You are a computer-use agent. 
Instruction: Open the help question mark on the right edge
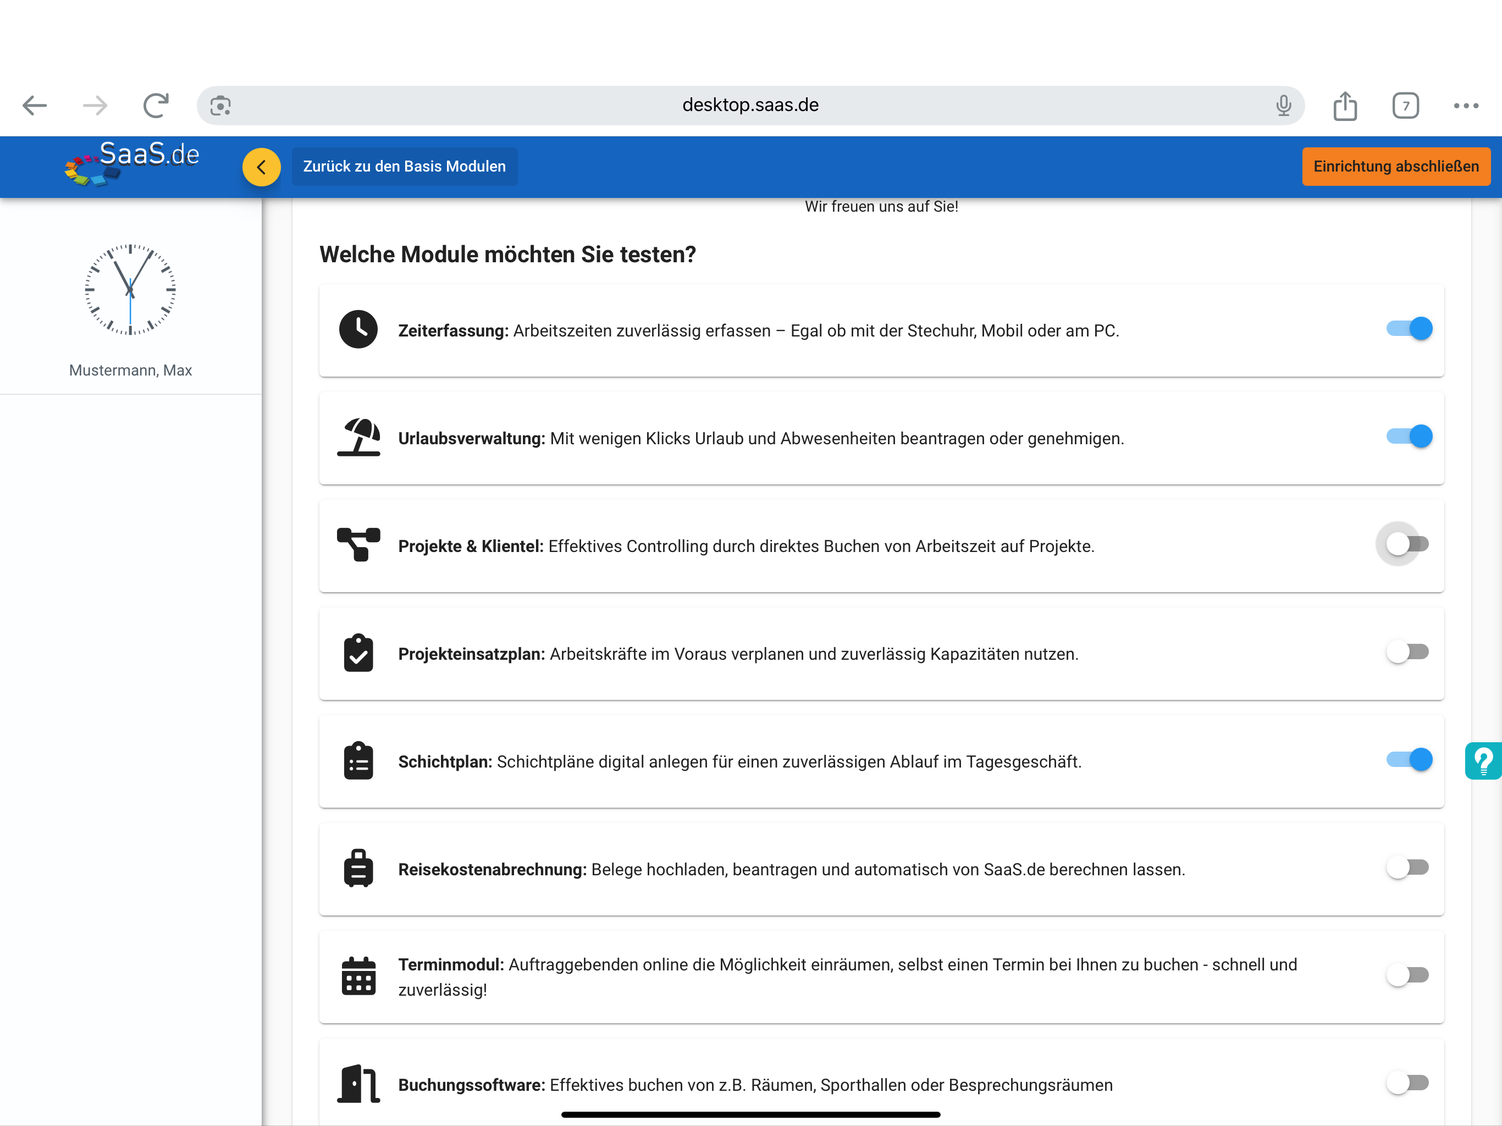coord(1484,760)
